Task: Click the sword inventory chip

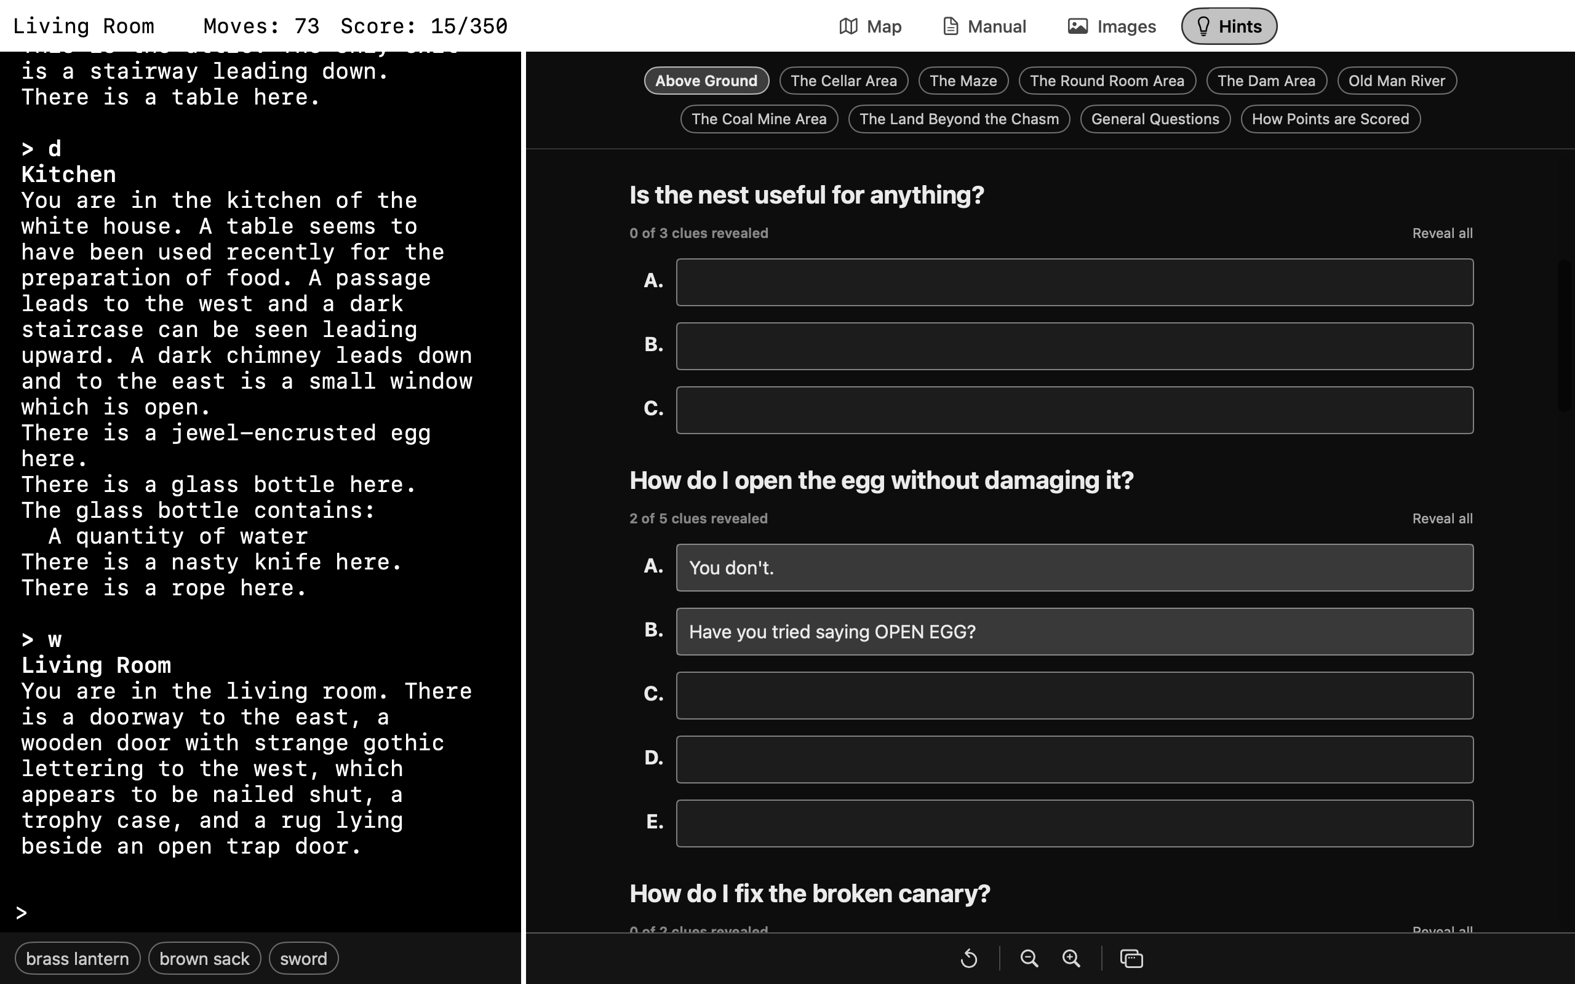Action: click(303, 959)
